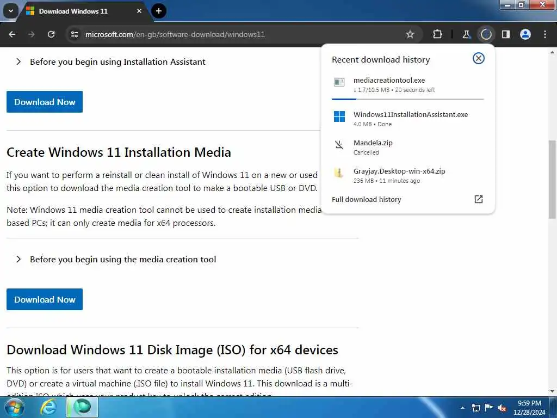Viewport: 557px width, 418px height.
Task: Open the Extensions puzzle icon
Action: [x=438, y=34]
